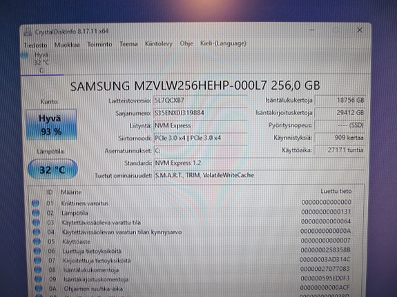The height and width of the screenshot is (297, 397).
Task: Click the Isäntälukukertoja value 18756 GB
Action: click(x=340, y=101)
